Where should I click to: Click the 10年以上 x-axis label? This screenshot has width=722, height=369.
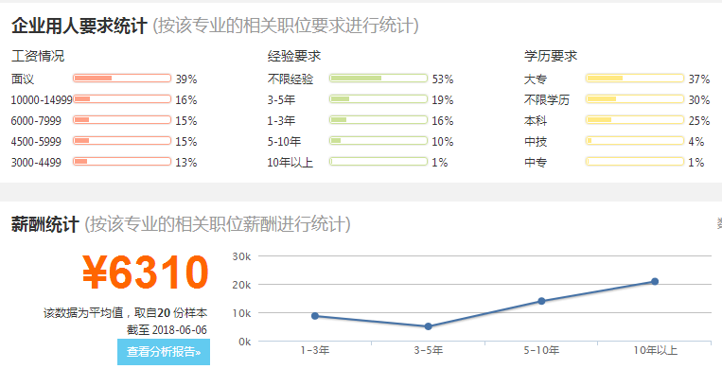(x=655, y=351)
